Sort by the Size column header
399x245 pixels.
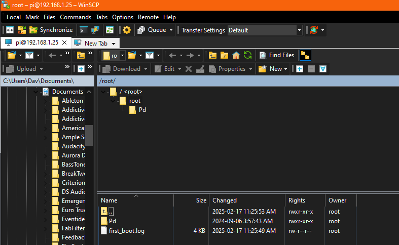coord(191,200)
